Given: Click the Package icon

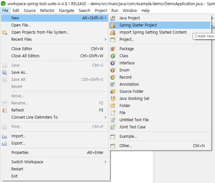Looking at the screenshot, I should click(113, 49).
